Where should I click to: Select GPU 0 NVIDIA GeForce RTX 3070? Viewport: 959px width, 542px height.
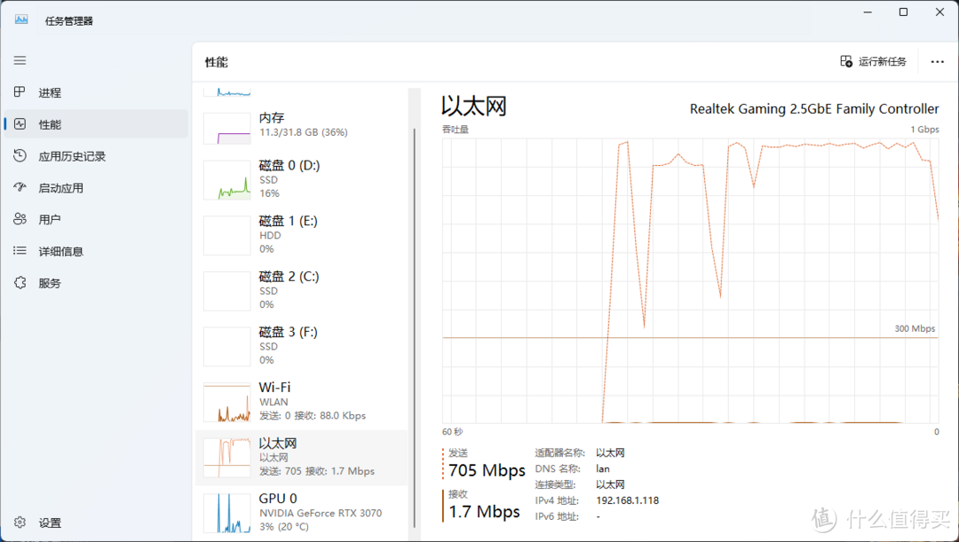(x=302, y=513)
